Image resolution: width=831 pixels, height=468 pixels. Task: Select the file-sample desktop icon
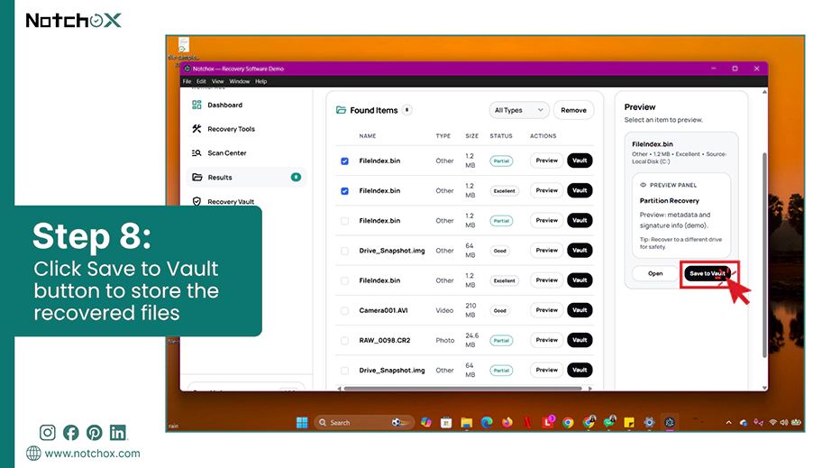(183, 48)
